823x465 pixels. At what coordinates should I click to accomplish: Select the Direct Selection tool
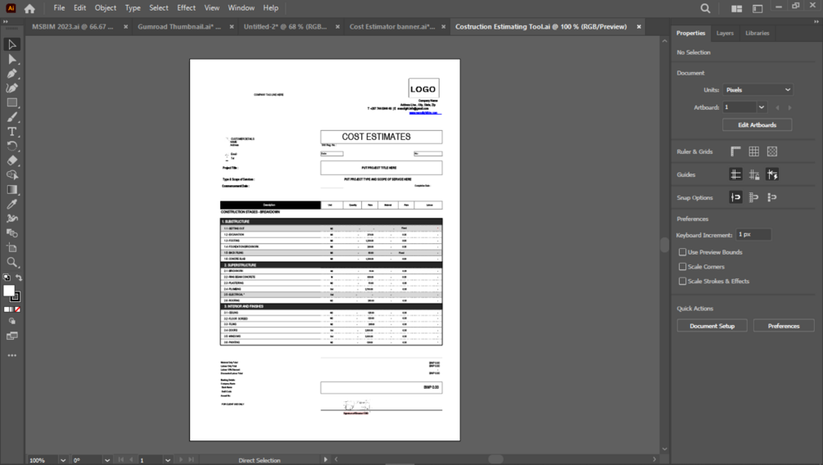coord(11,59)
